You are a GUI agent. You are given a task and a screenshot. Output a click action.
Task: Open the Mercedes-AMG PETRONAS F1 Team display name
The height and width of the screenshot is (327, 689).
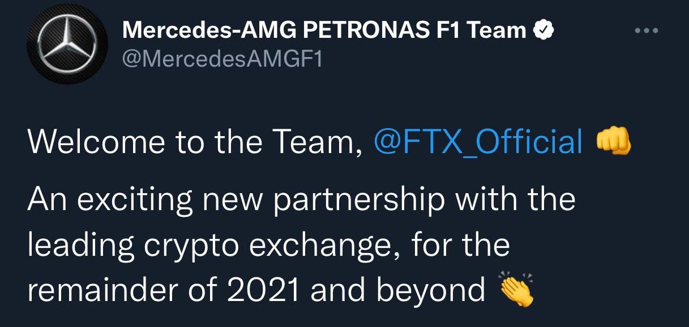click(324, 30)
